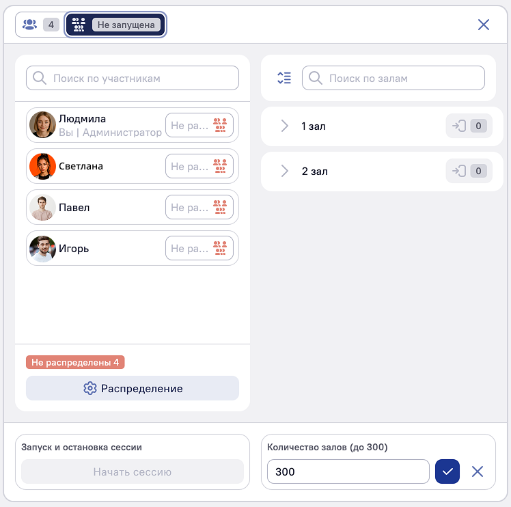Click the 'Начать сессию' button
The image size is (511, 507).
(133, 471)
